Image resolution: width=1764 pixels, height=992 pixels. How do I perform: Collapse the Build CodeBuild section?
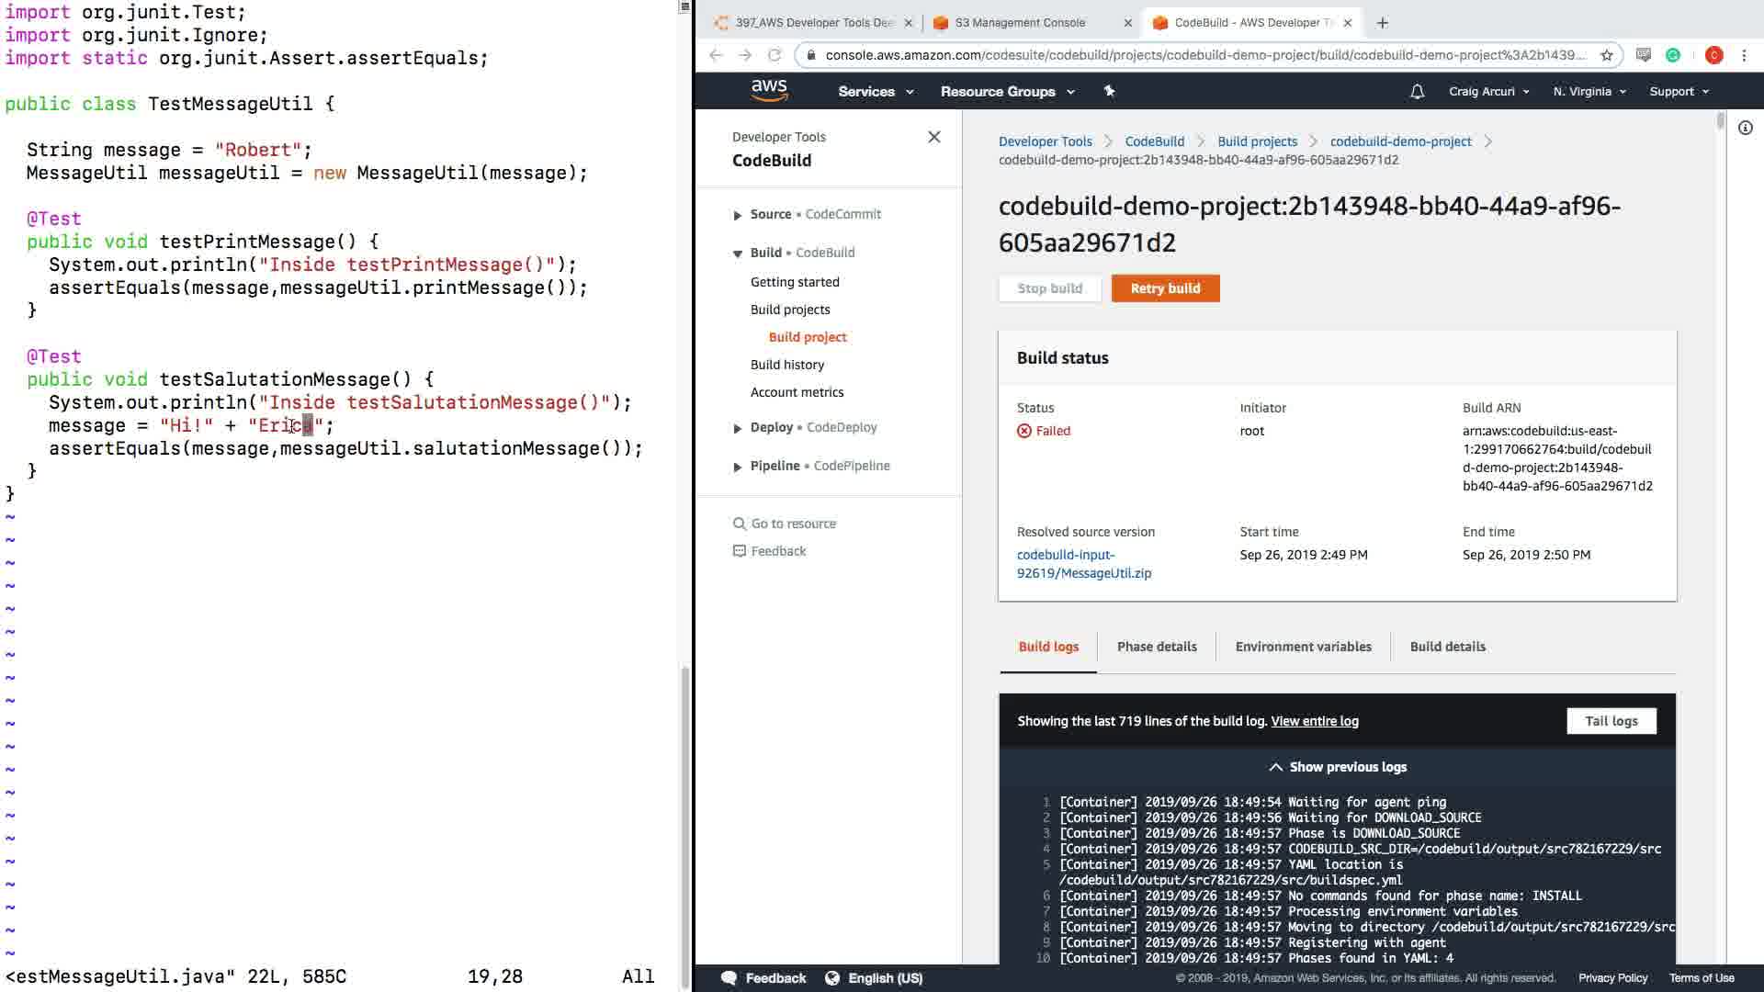point(737,254)
